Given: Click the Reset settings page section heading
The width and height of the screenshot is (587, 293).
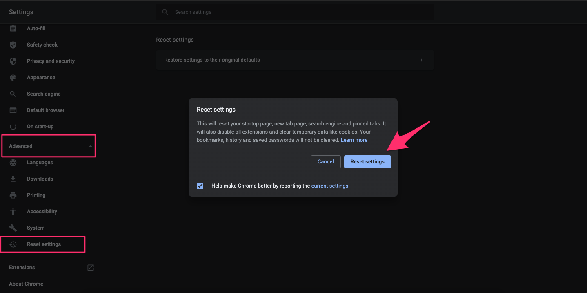Looking at the screenshot, I should coord(175,40).
